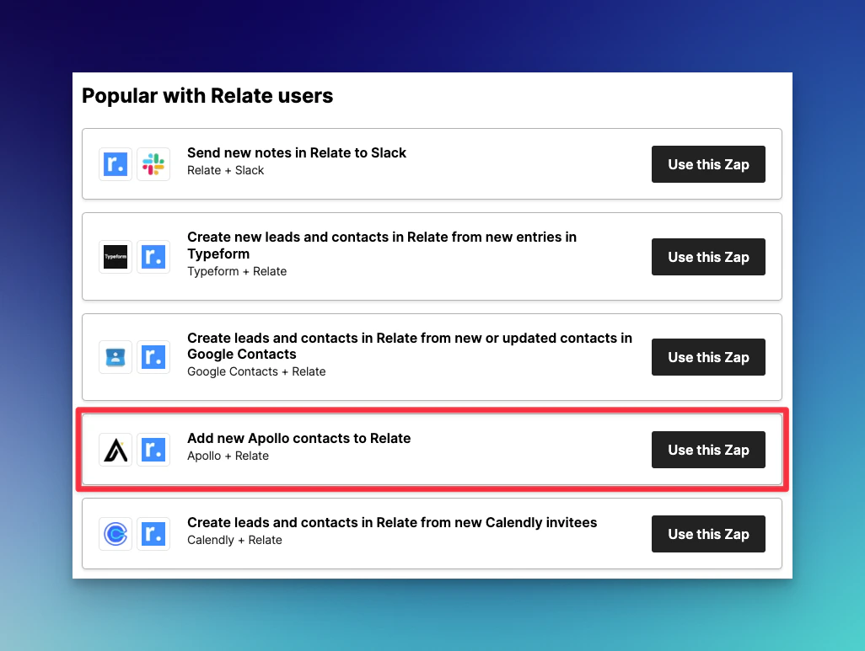Click the Calendly logo icon
The width and height of the screenshot is (865, 651).
tap(116, 534)
